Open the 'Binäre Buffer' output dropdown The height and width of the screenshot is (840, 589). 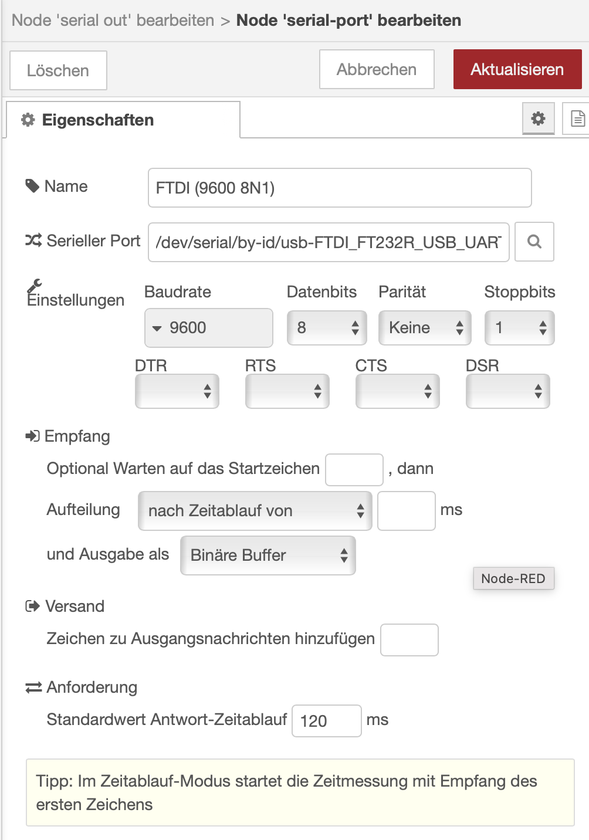tap(268, 556)
